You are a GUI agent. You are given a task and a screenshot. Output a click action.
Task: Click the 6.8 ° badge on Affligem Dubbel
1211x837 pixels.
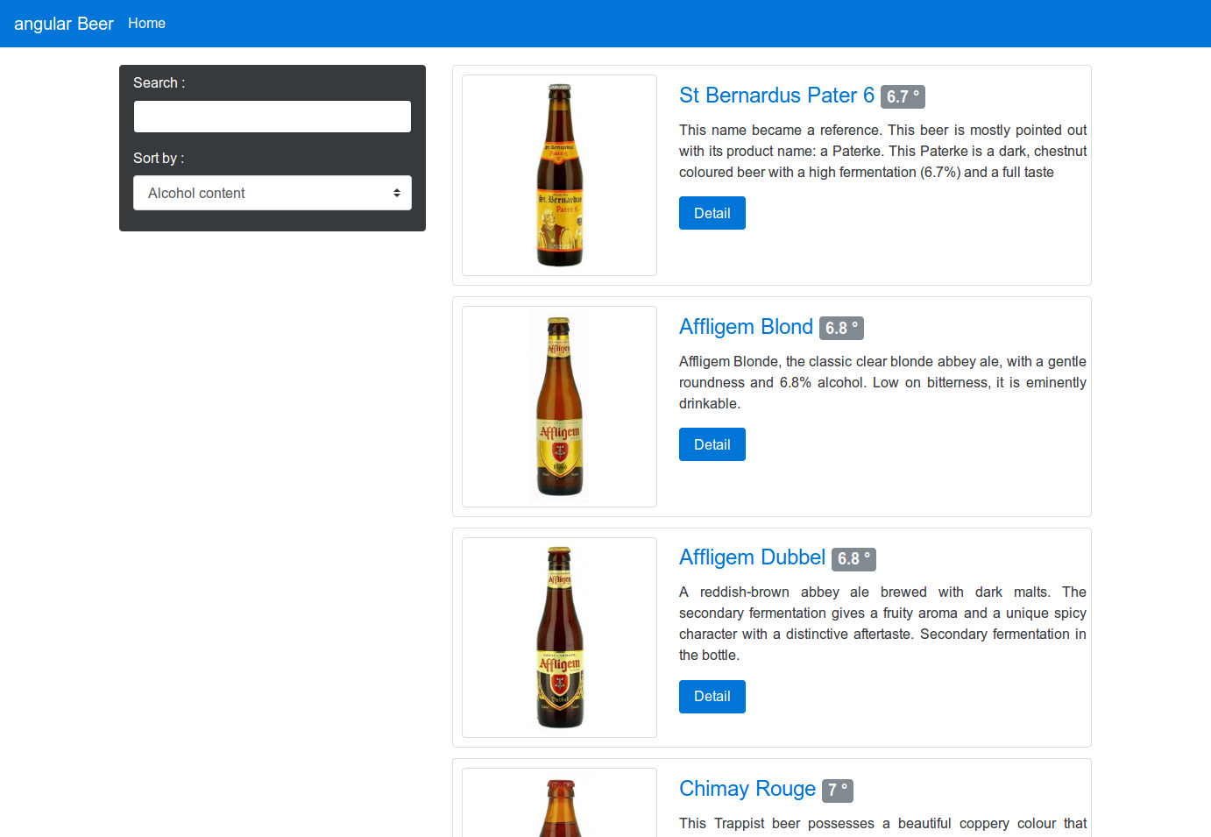[853, 559]
